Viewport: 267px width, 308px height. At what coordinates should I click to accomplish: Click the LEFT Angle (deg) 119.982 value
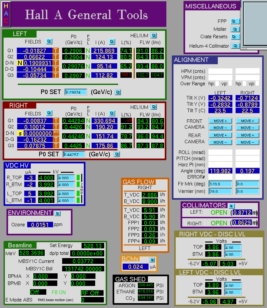pyautogui.click(x=220, y=171)
